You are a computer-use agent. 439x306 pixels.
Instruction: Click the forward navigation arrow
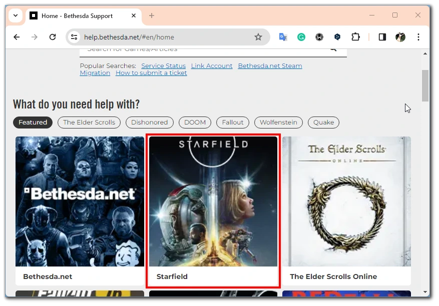[35, 37]
